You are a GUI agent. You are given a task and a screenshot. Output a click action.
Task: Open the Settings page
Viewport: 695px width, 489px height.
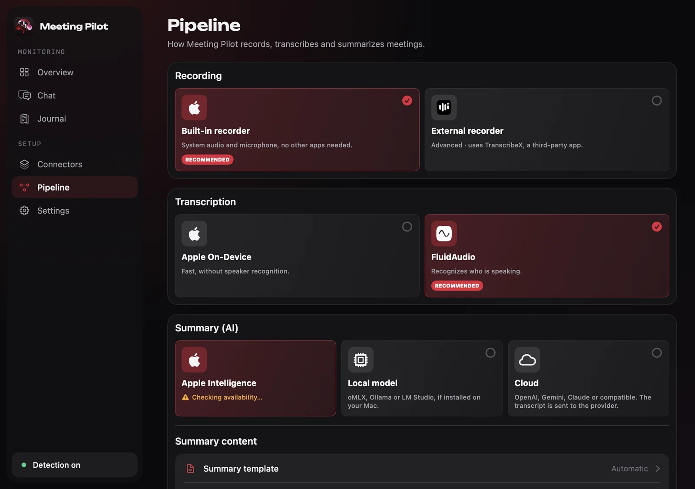click(75, 211)
